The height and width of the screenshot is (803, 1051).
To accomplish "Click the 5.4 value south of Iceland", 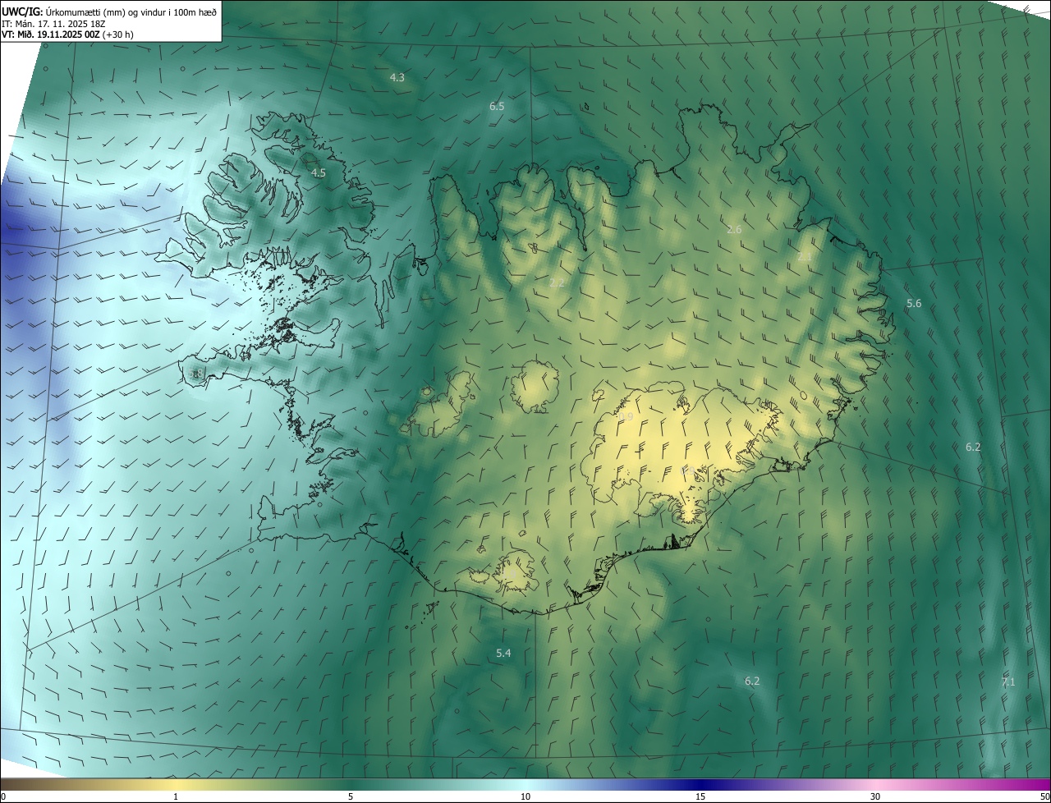I will click(x=503, y=653).
